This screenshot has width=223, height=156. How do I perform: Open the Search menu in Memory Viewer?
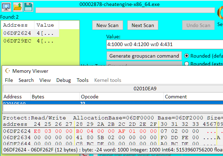26,80
